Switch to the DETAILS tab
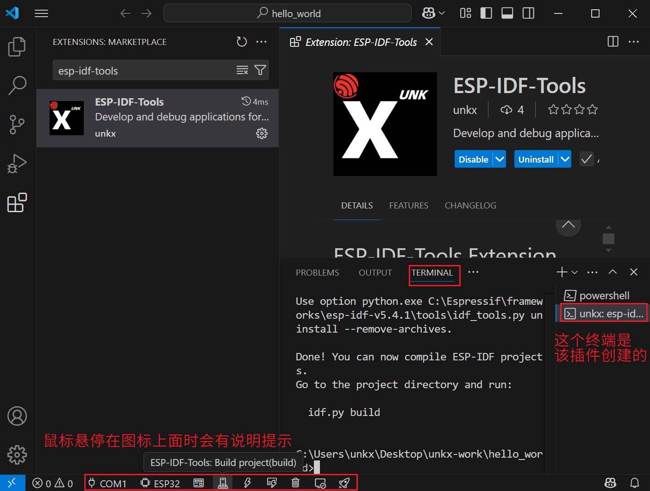This screenshot has width=650, height=491. 357,205
